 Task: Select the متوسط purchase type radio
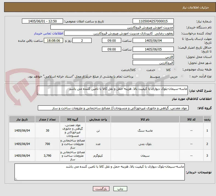click(x=164, y=76)
